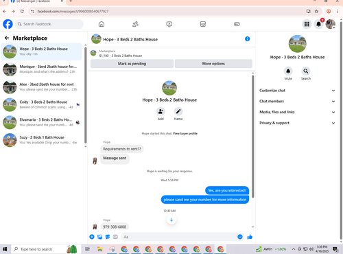Click the message thread scrollbar
Viewport: 343px width, 254px height.
[252, 136]
